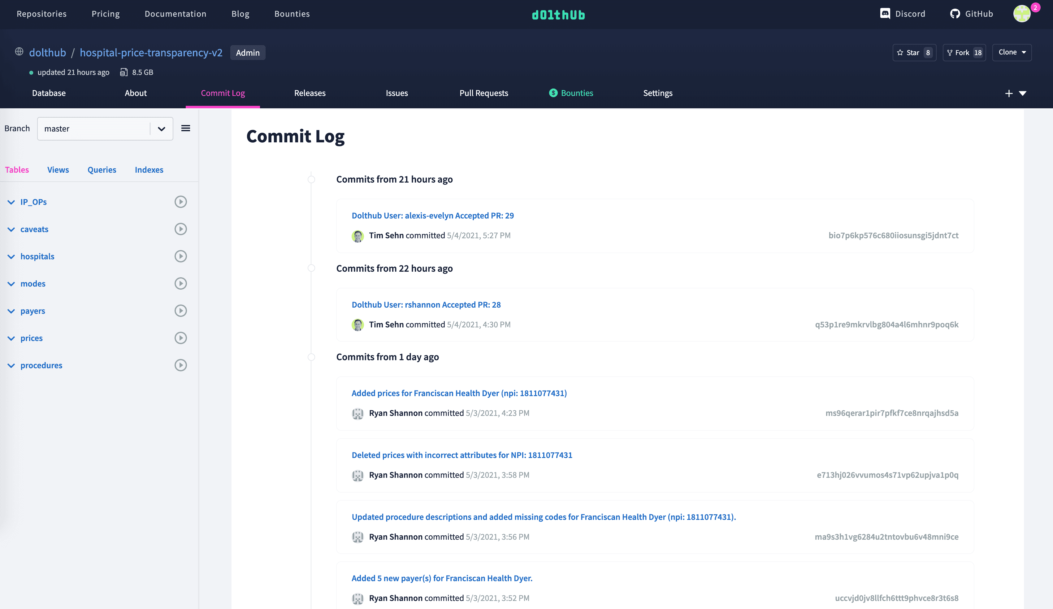This screenshot has height=609, width=1053.
Task: Open the Clone dropdown
Action: [x=1012, y=53]
